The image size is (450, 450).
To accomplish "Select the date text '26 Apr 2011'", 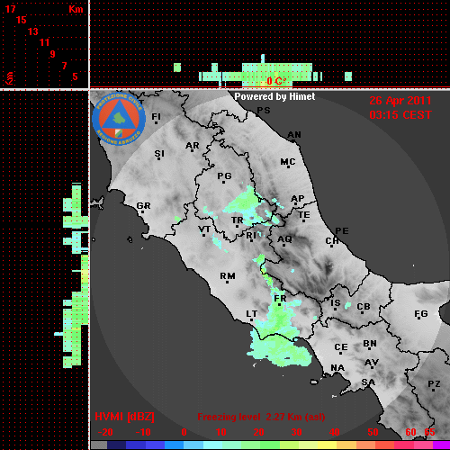I will (400, 101).
